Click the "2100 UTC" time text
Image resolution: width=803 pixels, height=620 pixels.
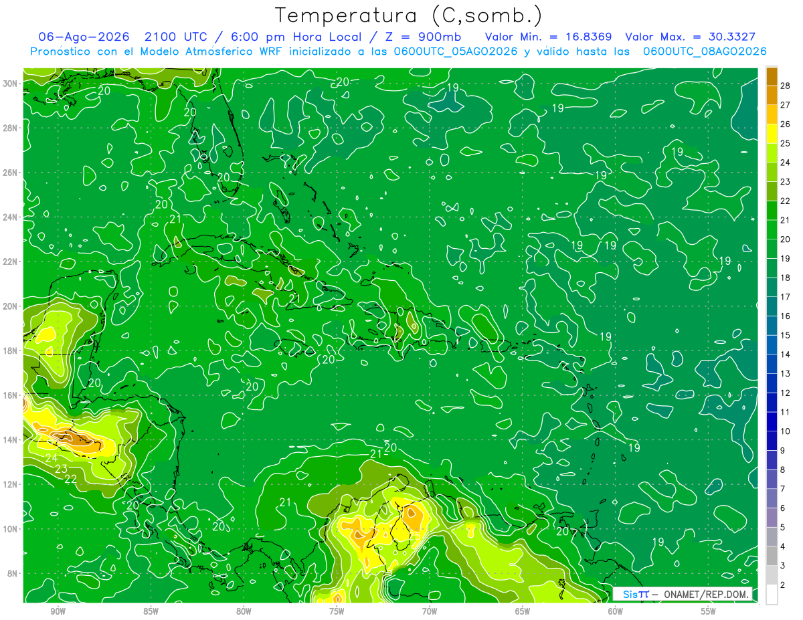(x=175, y=37)
